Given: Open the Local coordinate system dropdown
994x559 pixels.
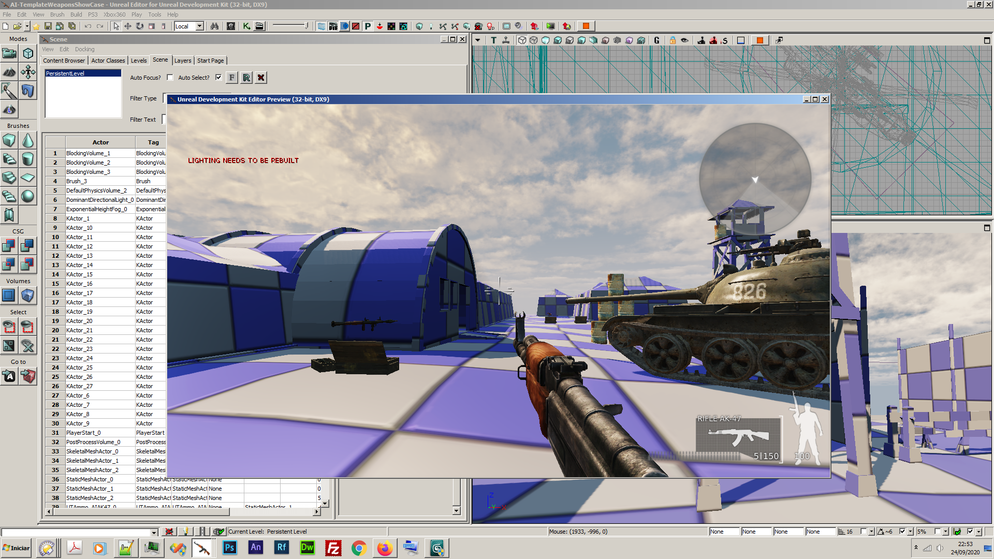Looking at the screenshot, I should tap(200, 26).
